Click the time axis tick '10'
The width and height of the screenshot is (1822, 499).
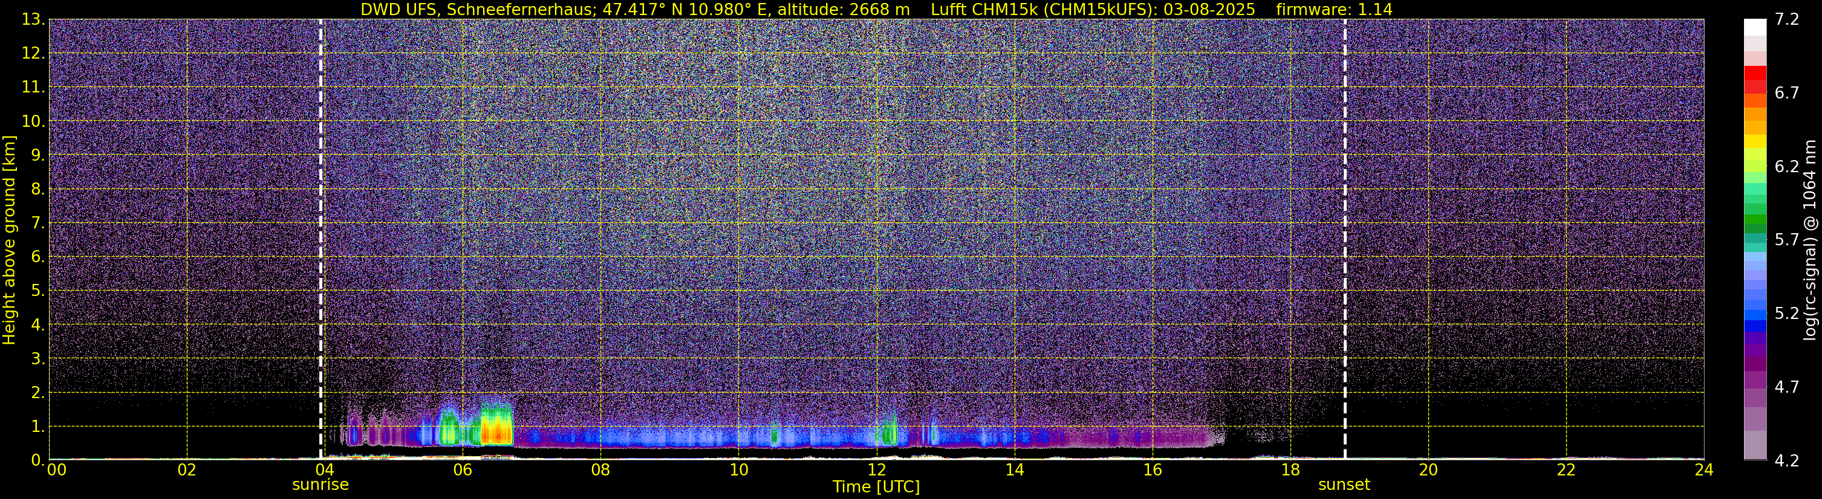(738, 470)
